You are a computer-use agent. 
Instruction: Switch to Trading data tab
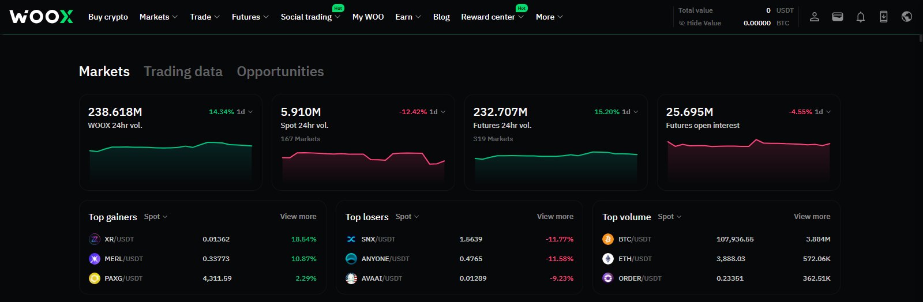coord(183,71)
